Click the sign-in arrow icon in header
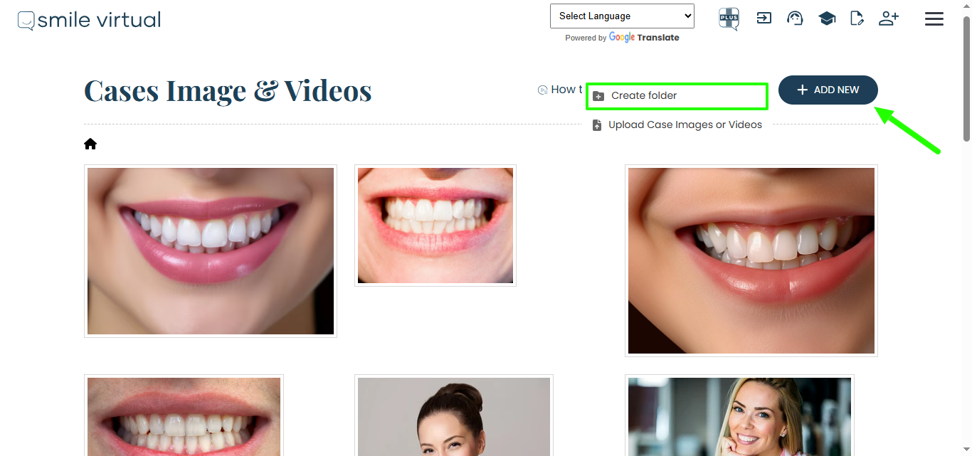Image resolution: width=972 pixels, height=456 pixels. coord(764,18)
